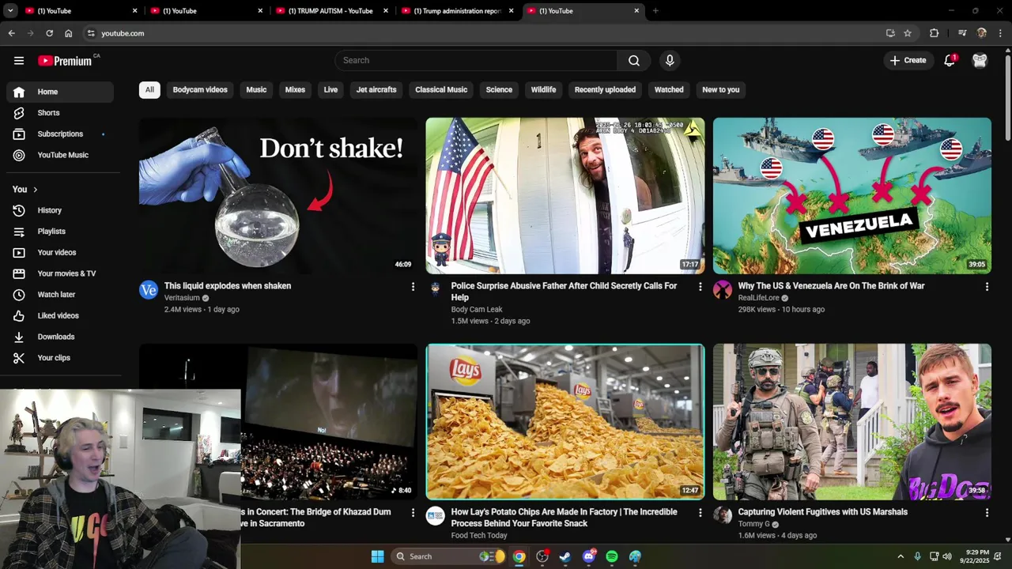Viewport: 1012px width, 569px height.
Task: Reload the page
Action: tap(49, 33)
